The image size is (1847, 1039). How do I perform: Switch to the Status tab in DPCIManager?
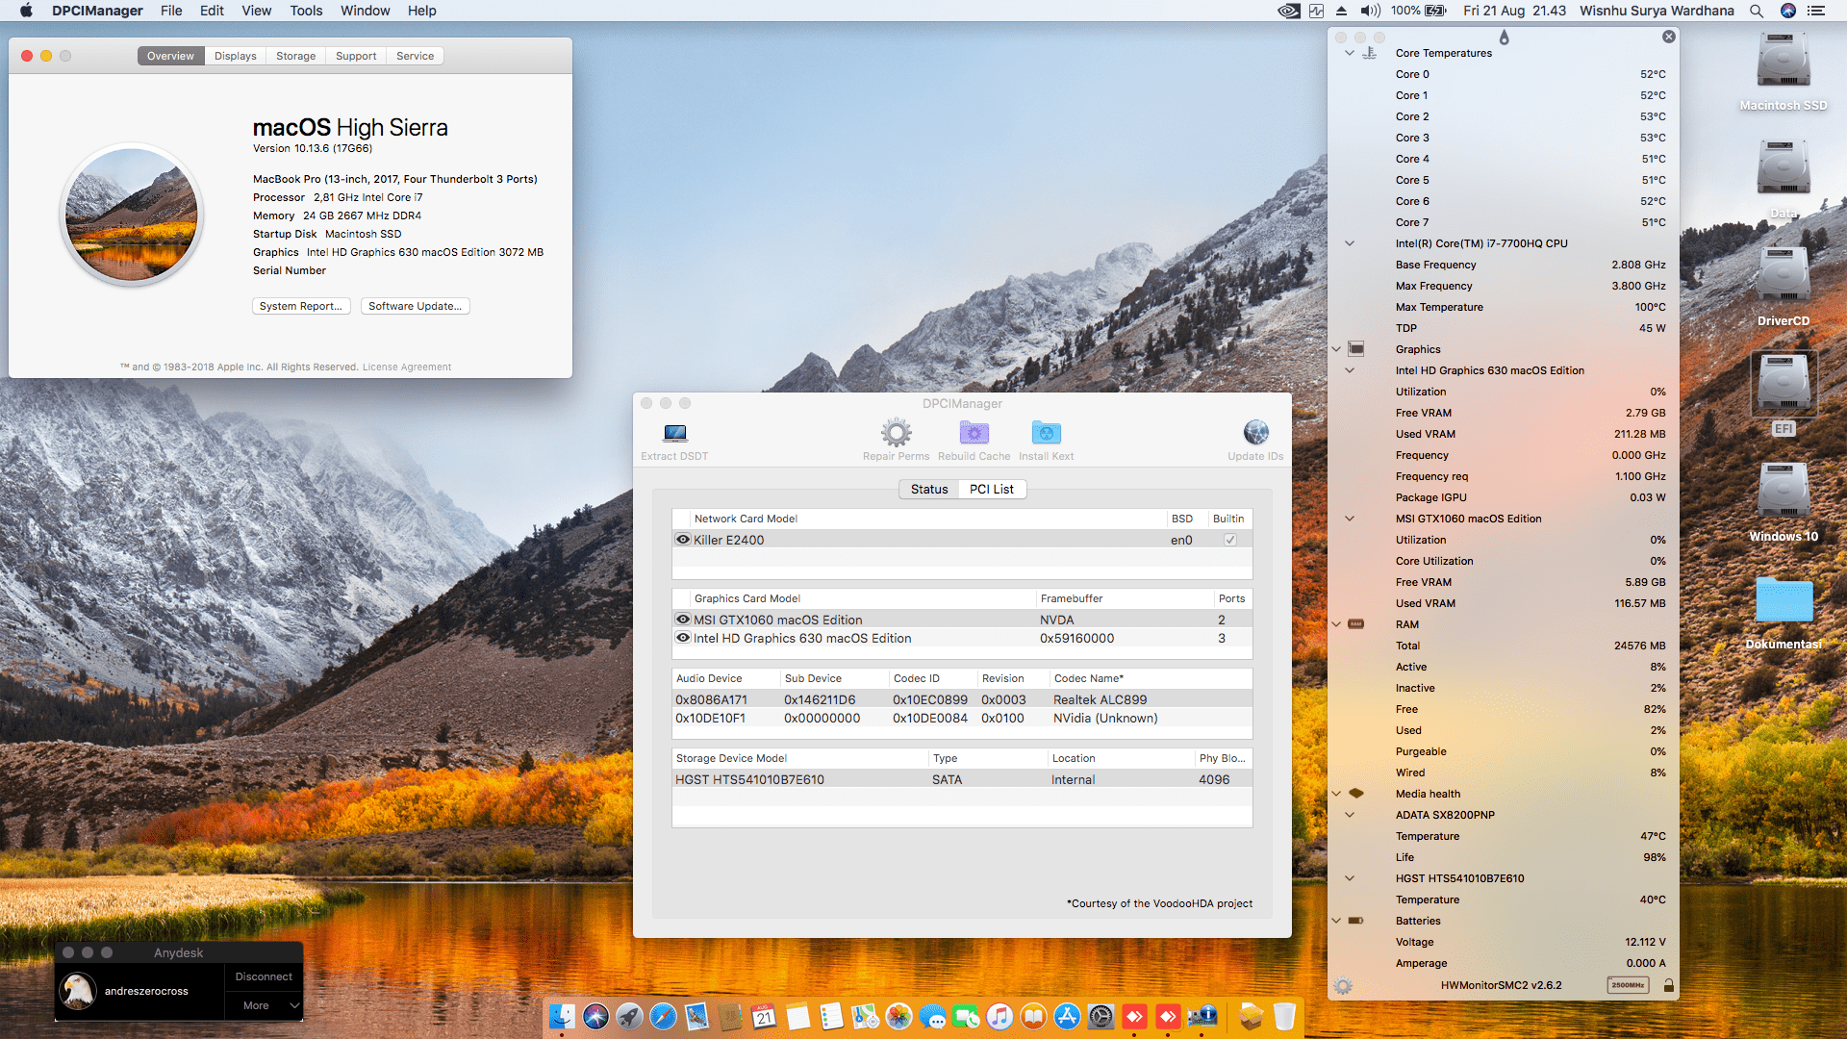(x=928, y=489)
